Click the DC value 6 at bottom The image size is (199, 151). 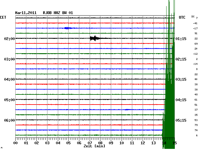click(197, 135)
